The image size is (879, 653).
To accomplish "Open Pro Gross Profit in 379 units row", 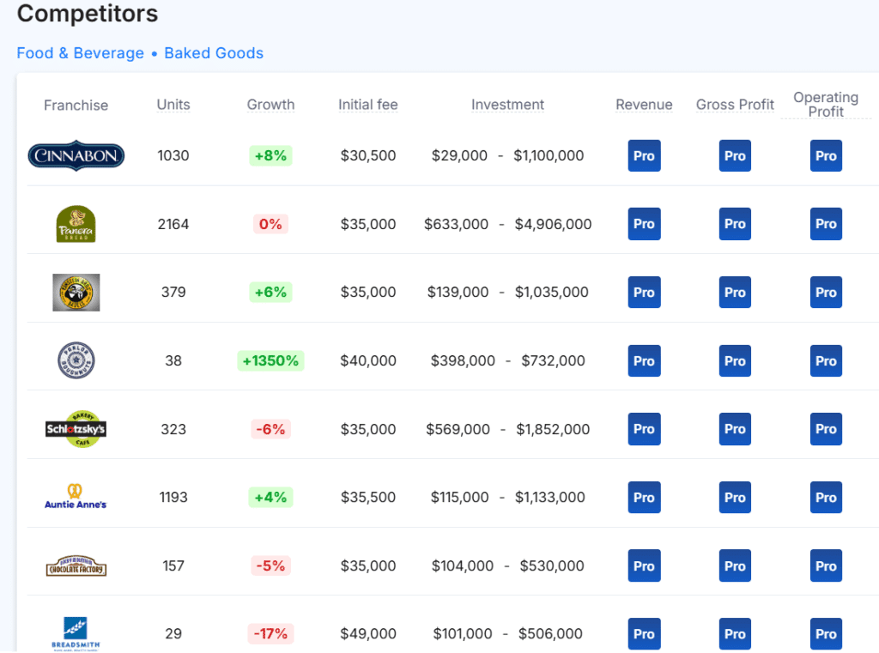I will coord(735,293).
